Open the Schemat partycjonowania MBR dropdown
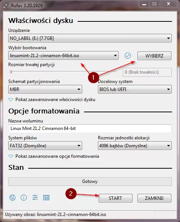The width and height of the screenshot is (180, 222). tap(45, 89)
